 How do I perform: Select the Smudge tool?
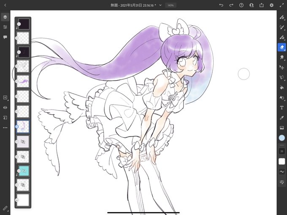(282, 57)
